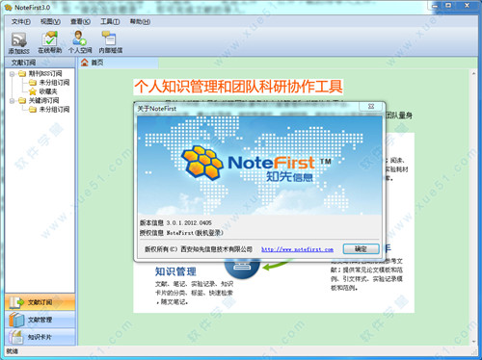The height and width of the screenshot is (360, 482).
Task: Click the star icon beside 收藏夹
Action: [x=33, y=91]
